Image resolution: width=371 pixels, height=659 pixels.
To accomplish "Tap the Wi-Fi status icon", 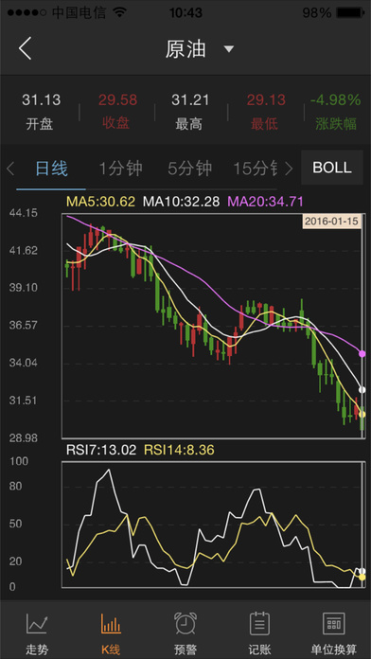I will [x=120, y=12].
